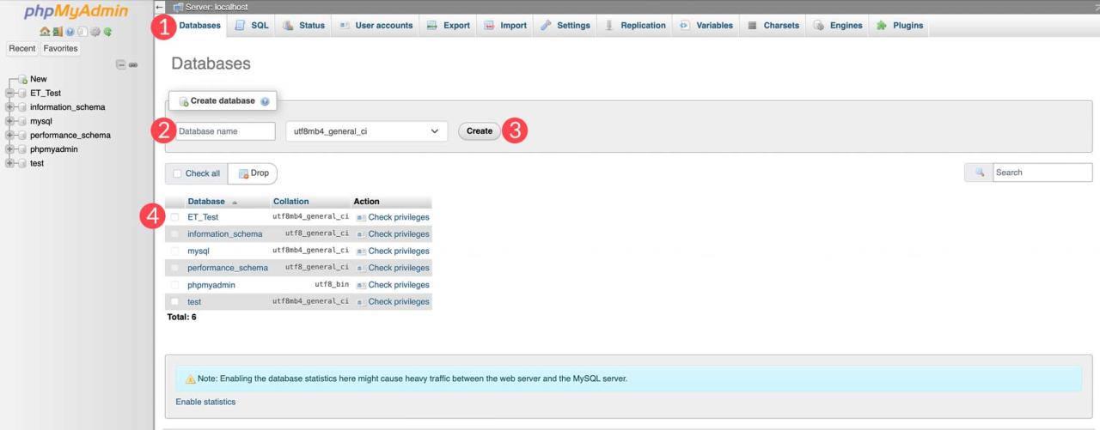Click the Drop button above the table
This screenshot has width=1100, height=430.
[x=252, y=173]
